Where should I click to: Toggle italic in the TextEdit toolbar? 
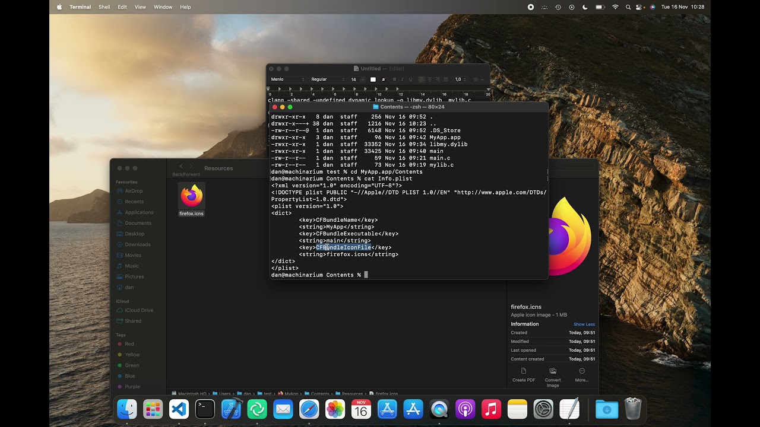402,79
